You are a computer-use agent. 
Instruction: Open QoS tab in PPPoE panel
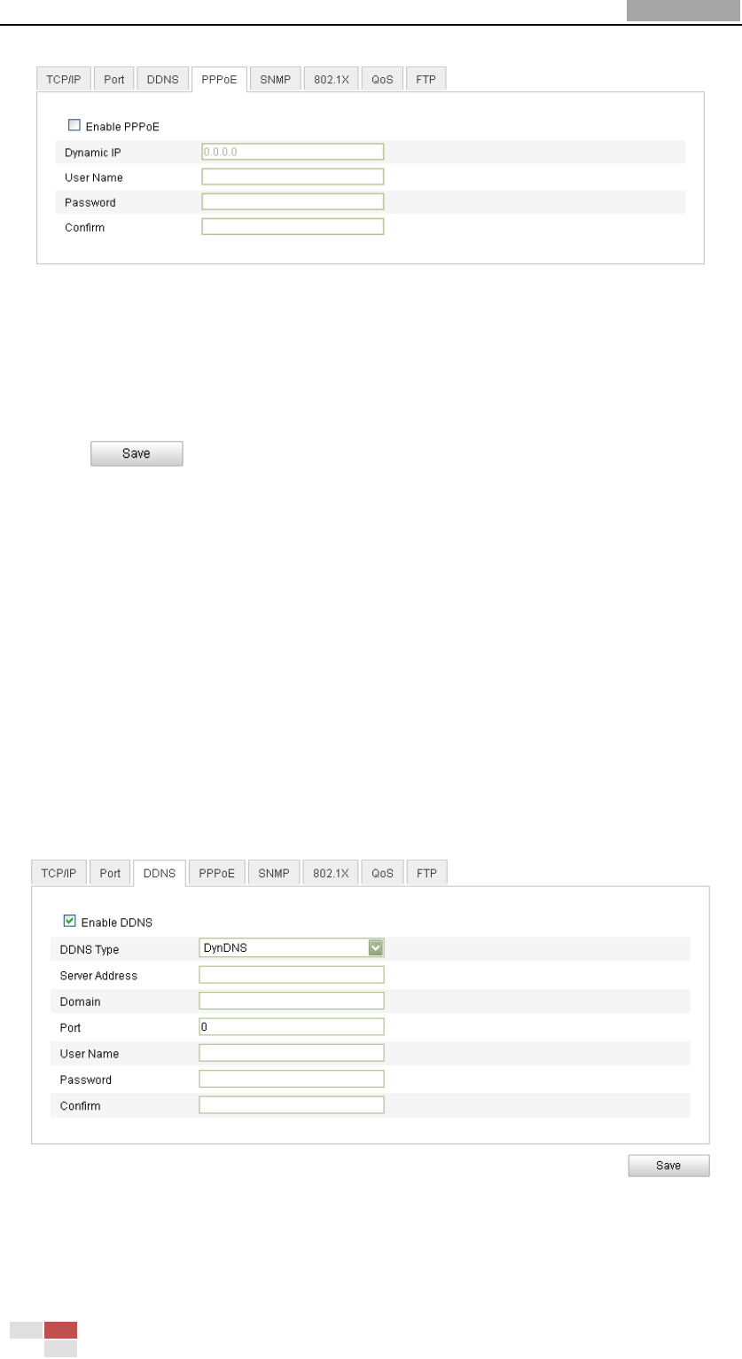[382, 79]
